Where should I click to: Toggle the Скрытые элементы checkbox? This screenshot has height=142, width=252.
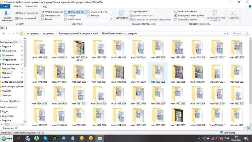pos(176,20)
